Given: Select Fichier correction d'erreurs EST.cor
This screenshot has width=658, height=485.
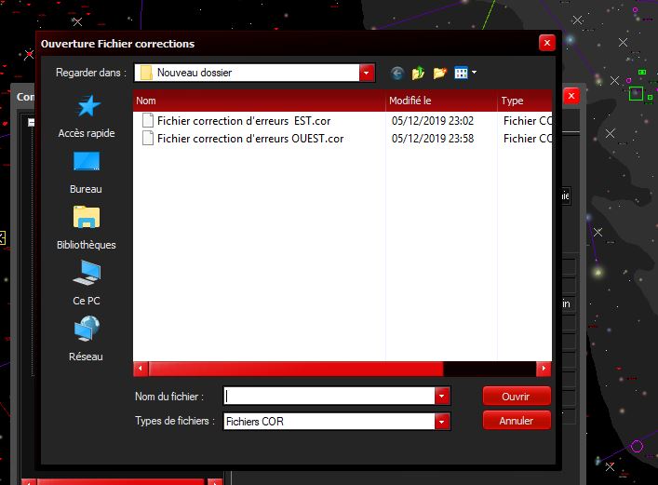Looking at the screenshot, I should click(243, 121).
